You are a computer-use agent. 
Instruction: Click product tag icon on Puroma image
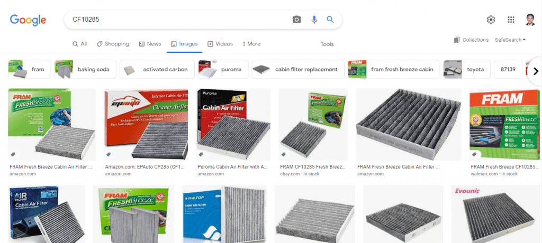(201, 154)
